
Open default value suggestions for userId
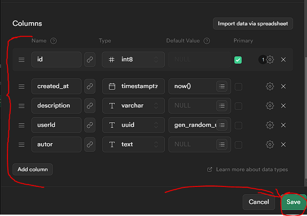(x=222, y=125)
